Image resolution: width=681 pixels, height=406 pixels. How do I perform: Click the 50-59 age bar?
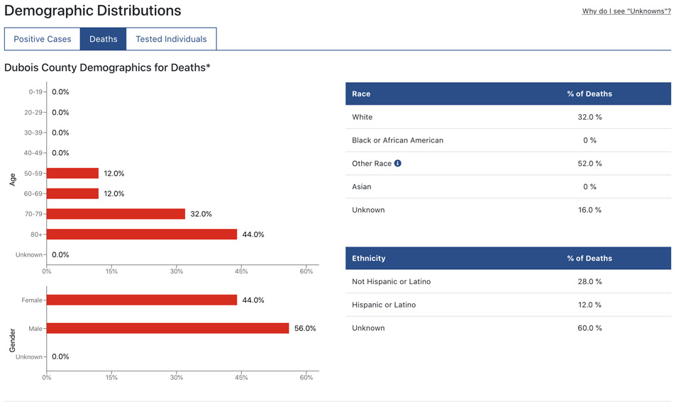tap(72, 174)
